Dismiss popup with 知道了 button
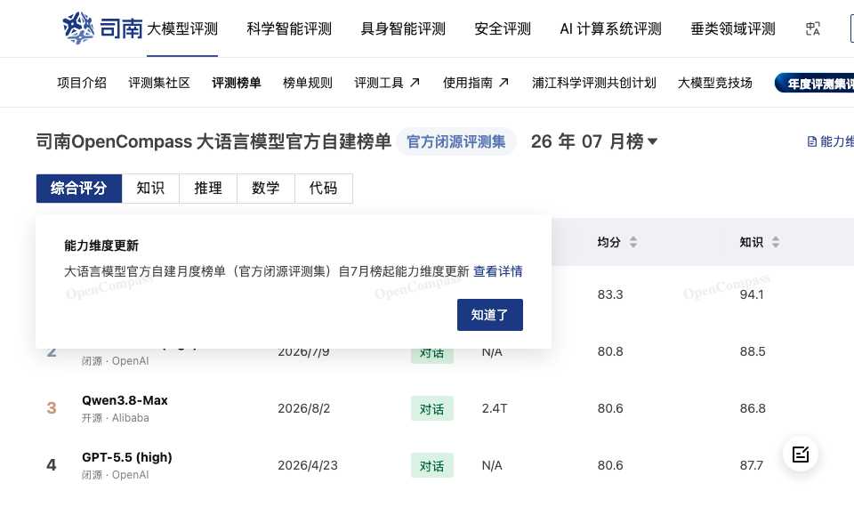The height and width of the screenshot is (507, 854). coord(489,315)
